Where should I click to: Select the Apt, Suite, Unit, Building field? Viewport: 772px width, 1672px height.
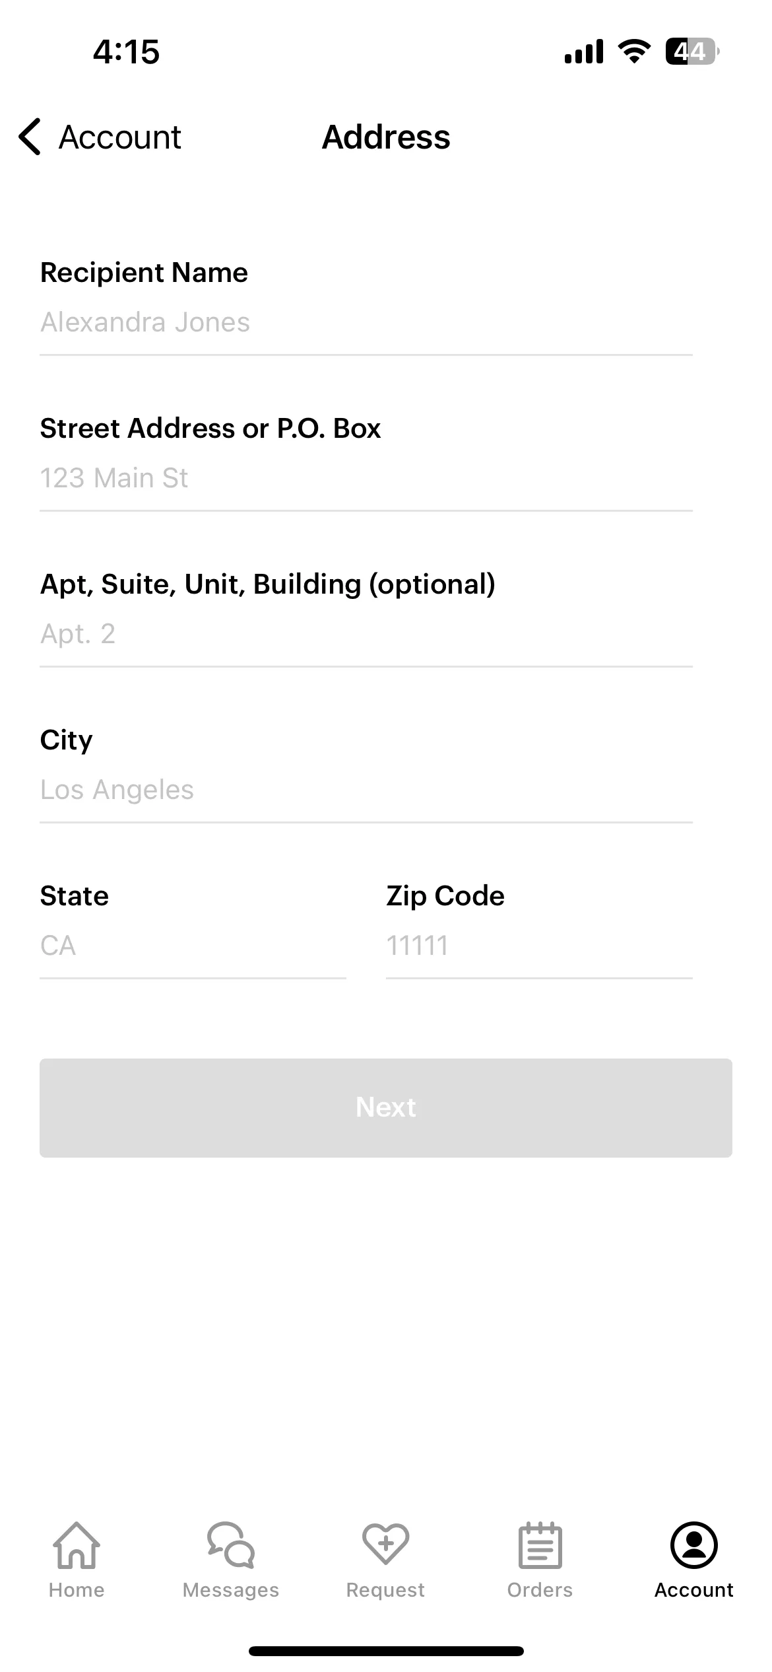[x=366, y=635]
